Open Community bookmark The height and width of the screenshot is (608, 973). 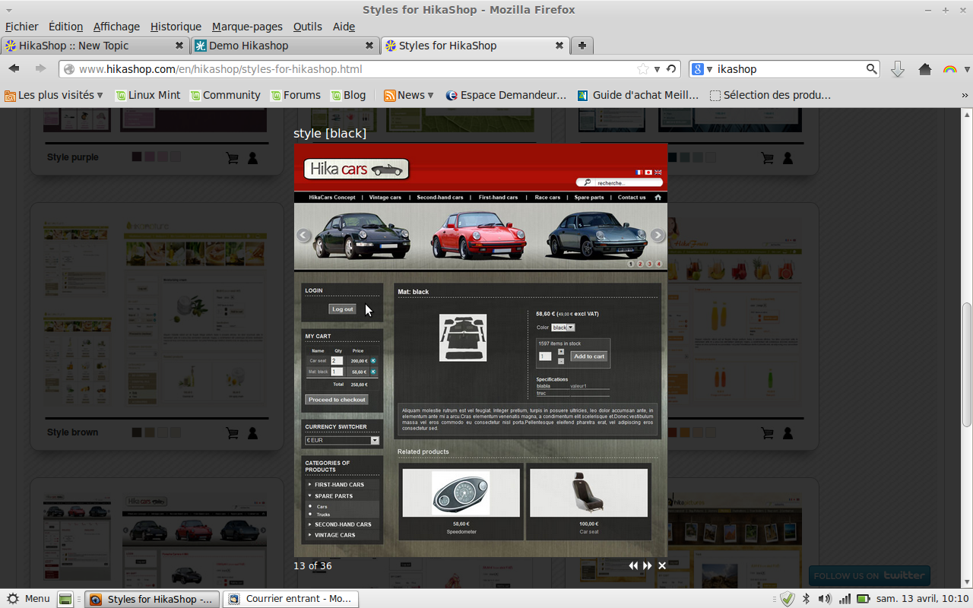225,95
